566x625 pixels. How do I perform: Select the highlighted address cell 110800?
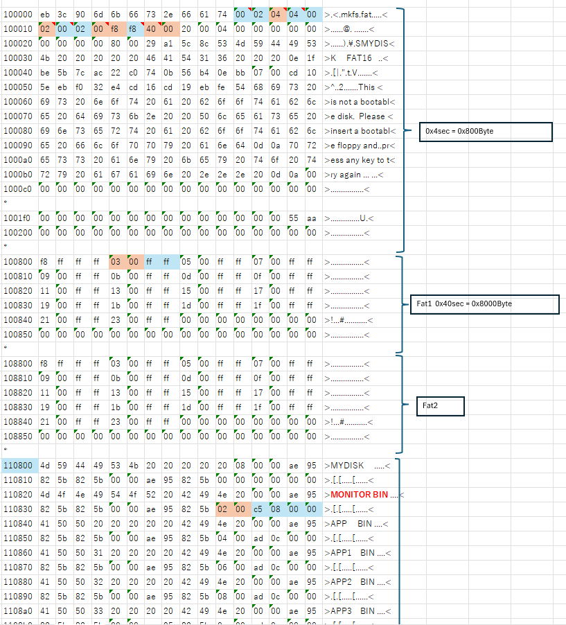point(17,465)
